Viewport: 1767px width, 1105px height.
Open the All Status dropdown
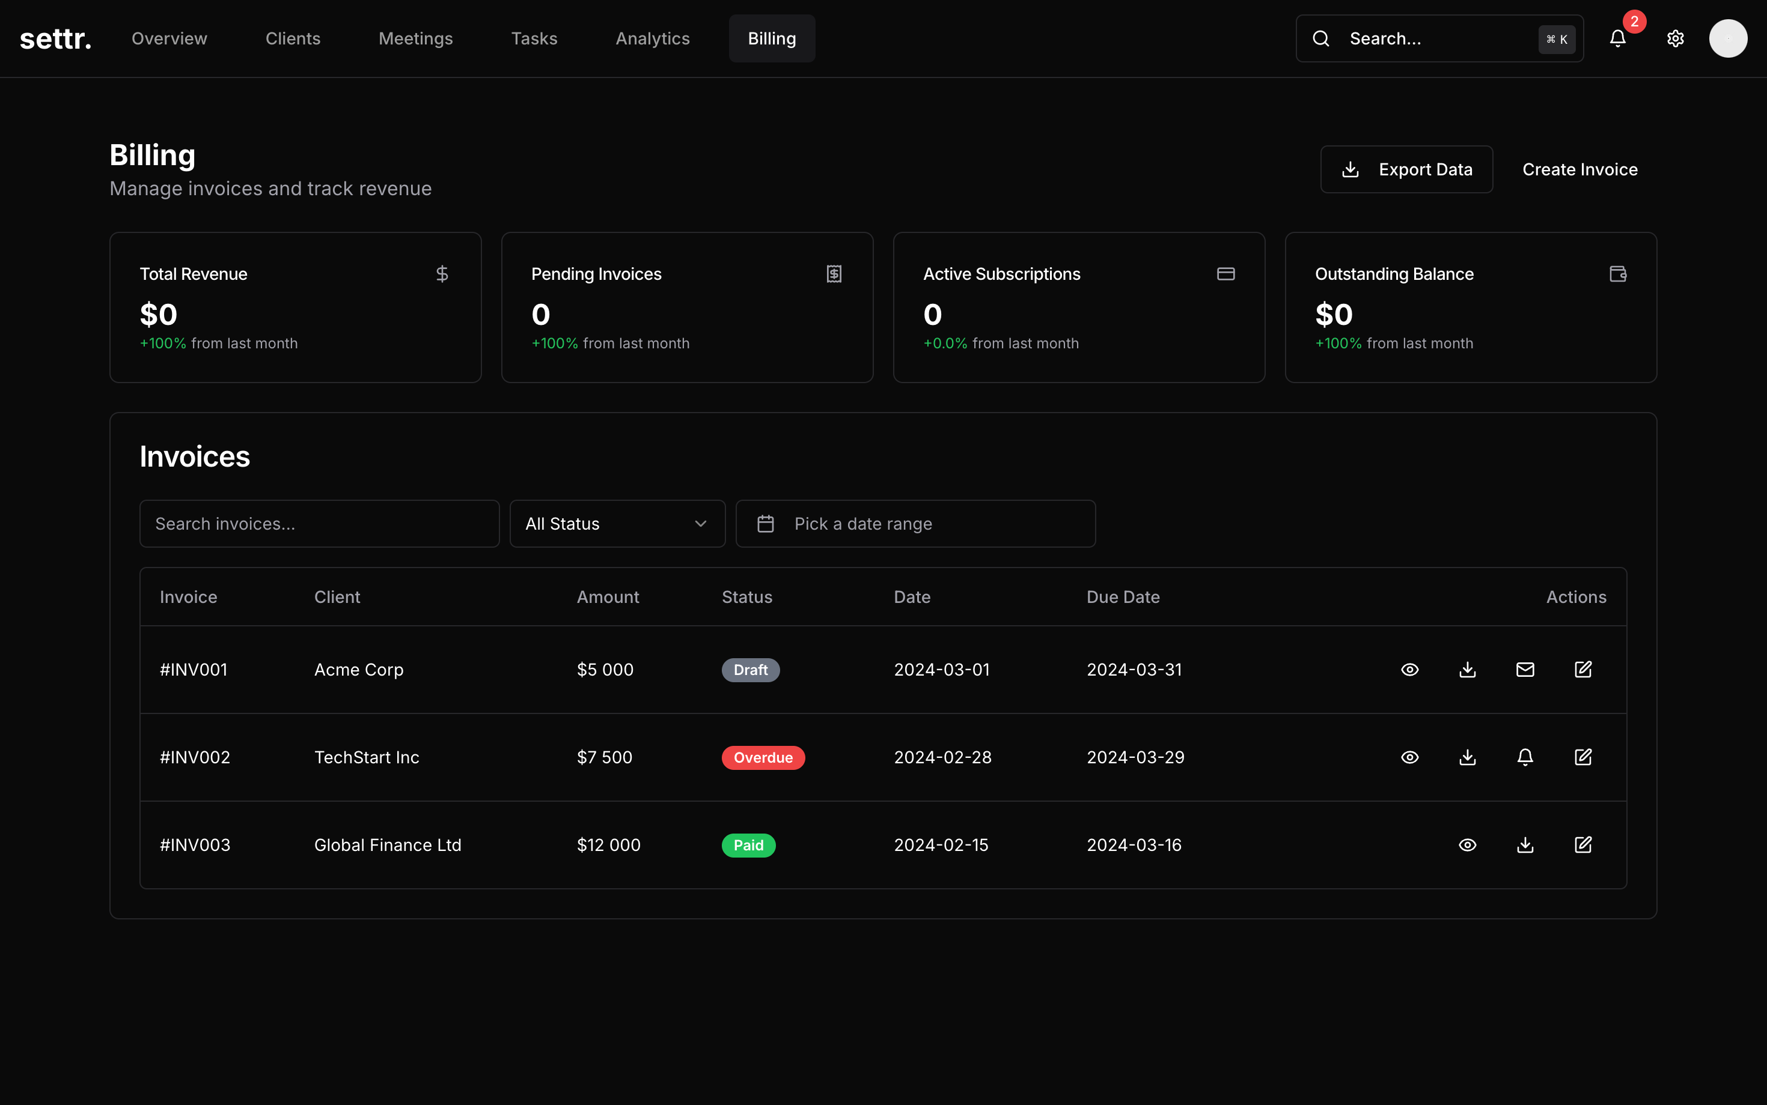(x=617, y=524)
